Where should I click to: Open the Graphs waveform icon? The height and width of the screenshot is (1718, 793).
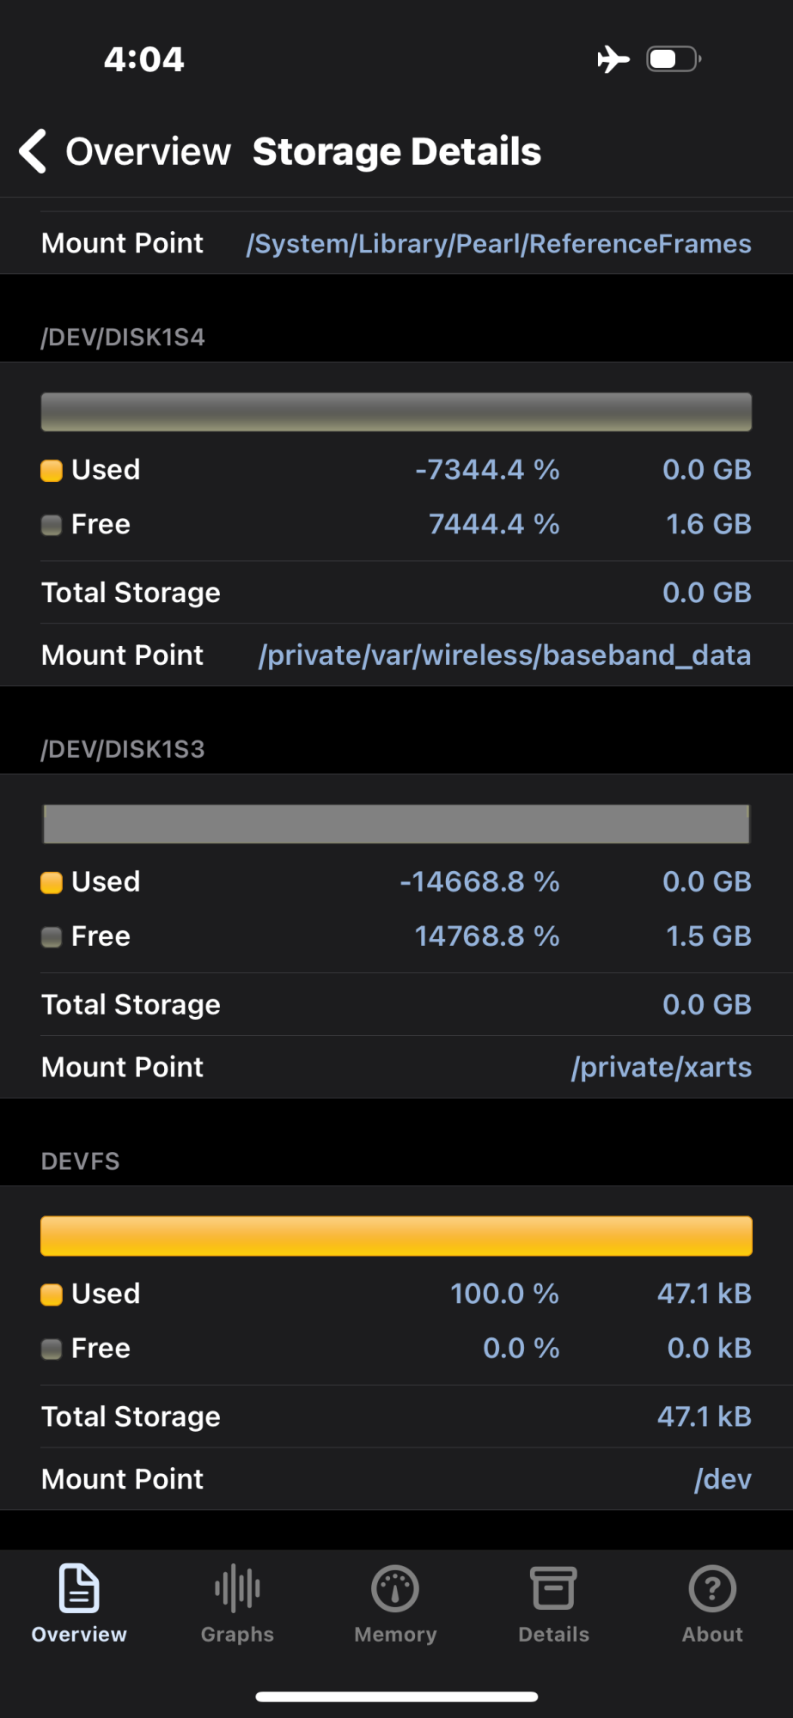237,1588
